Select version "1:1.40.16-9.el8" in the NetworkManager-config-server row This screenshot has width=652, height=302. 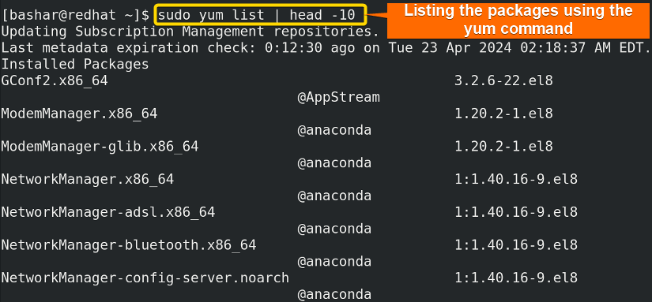(516, 278)
